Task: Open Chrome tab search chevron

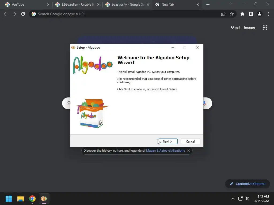Action: (231, 4)
